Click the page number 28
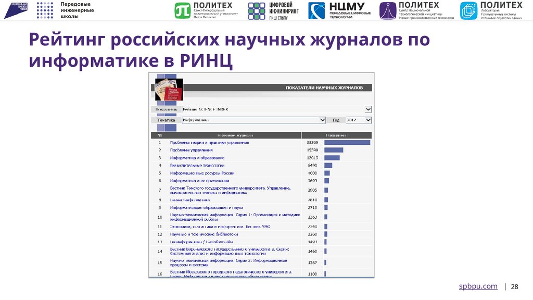The height and width of the screenshot is (300, 533). 514,285
